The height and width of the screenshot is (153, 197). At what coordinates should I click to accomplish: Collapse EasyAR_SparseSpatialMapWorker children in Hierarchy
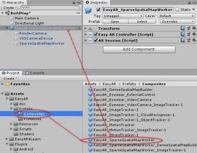point(7,28)
